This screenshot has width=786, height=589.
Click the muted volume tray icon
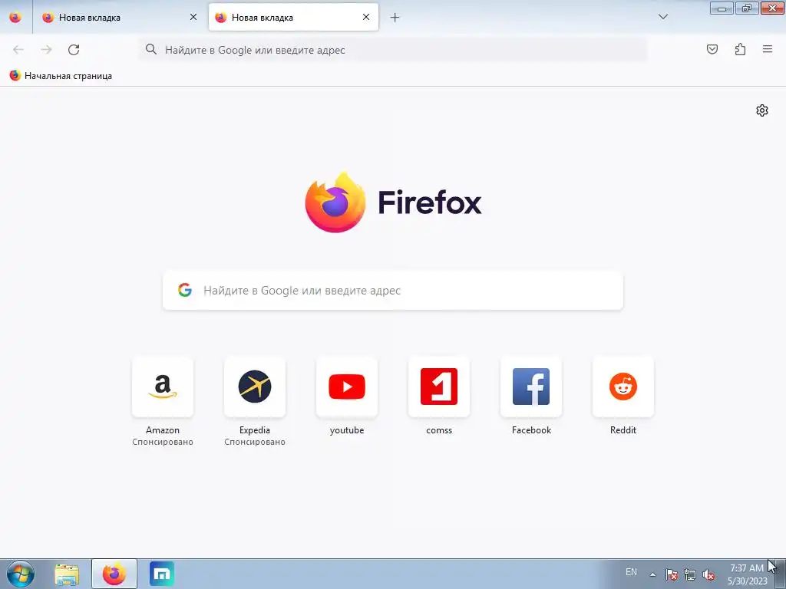click(708, 574)
